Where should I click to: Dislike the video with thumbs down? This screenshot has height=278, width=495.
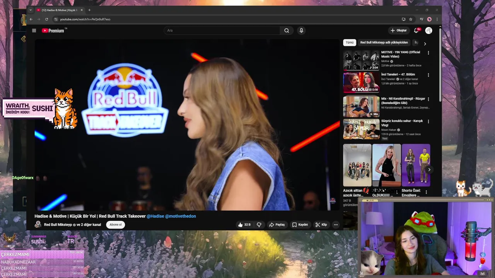pos(259,225)
